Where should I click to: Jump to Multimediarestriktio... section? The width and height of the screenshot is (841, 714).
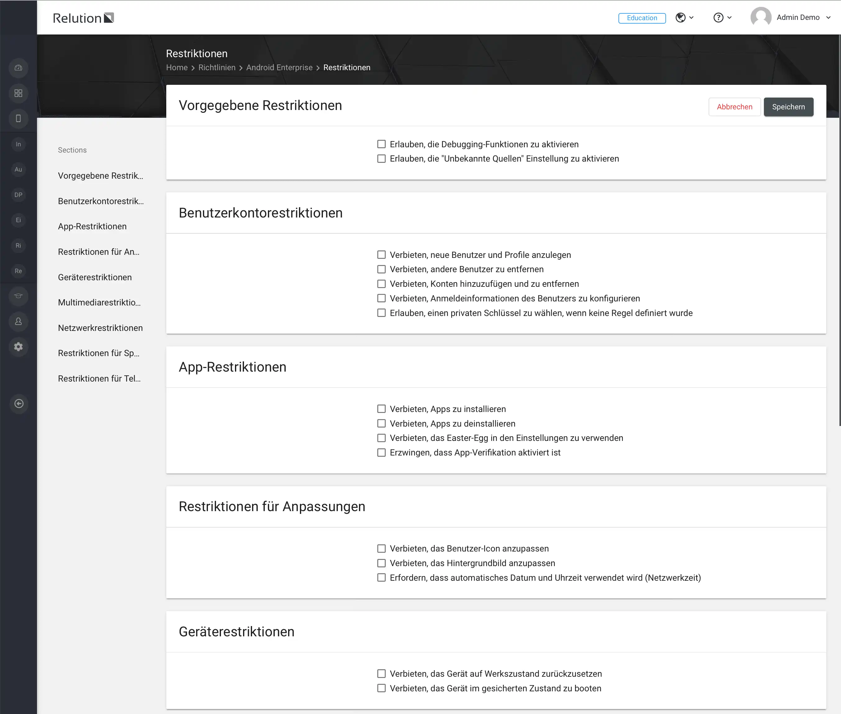[x=99, y=302]
